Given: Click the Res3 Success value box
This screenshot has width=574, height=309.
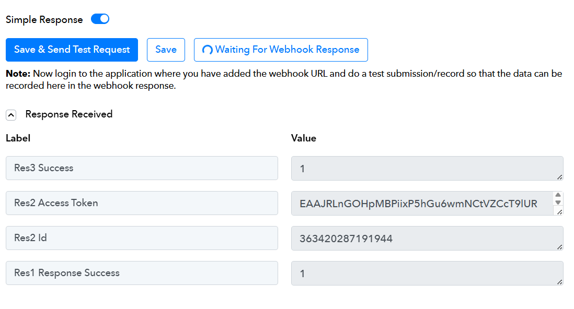Looking at the screenshot, I should click(x=423, y=168).
